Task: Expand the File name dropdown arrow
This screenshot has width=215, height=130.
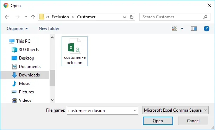Action: tap(135, 110)
